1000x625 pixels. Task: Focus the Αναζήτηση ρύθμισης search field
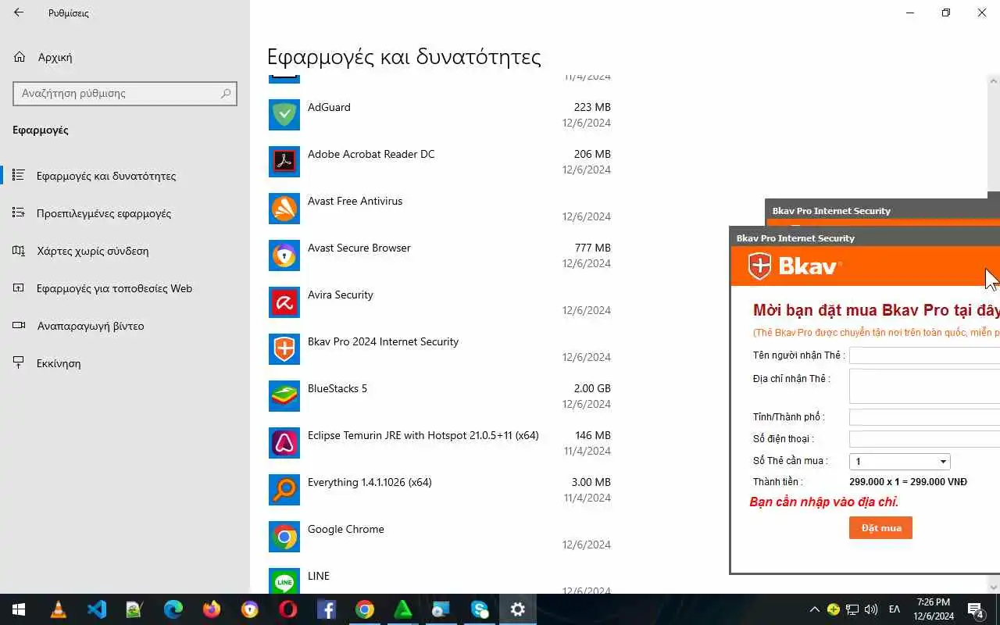tap(125, 93)
